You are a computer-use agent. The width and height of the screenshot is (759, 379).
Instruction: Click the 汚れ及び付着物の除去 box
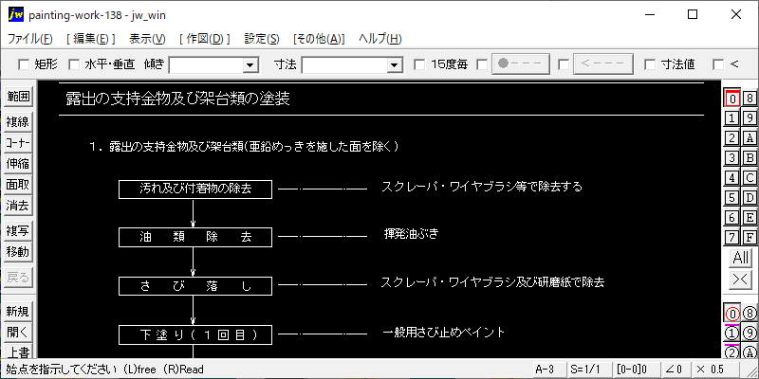[195, 189]
